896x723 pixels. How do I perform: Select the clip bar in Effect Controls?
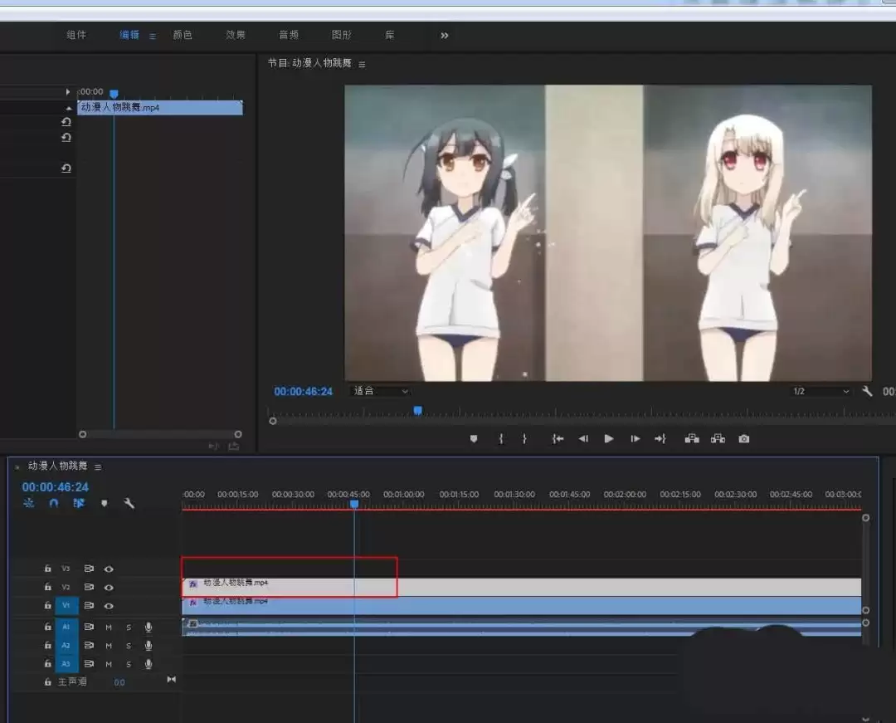click(x=160, y=107)
